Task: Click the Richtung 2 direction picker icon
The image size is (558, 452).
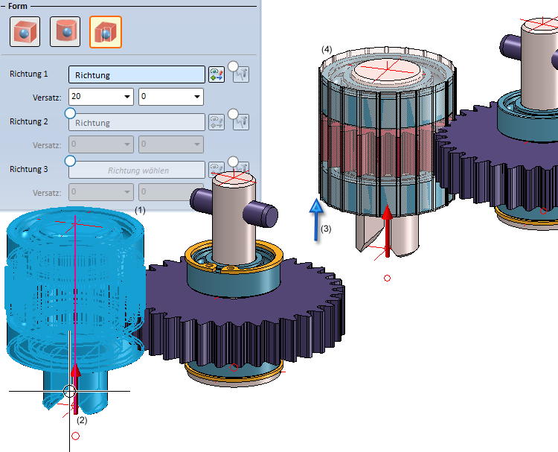Action: pyautogui.click(x=217, y=122)
